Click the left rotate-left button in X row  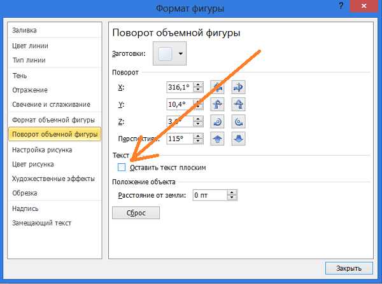coord(218,87)
